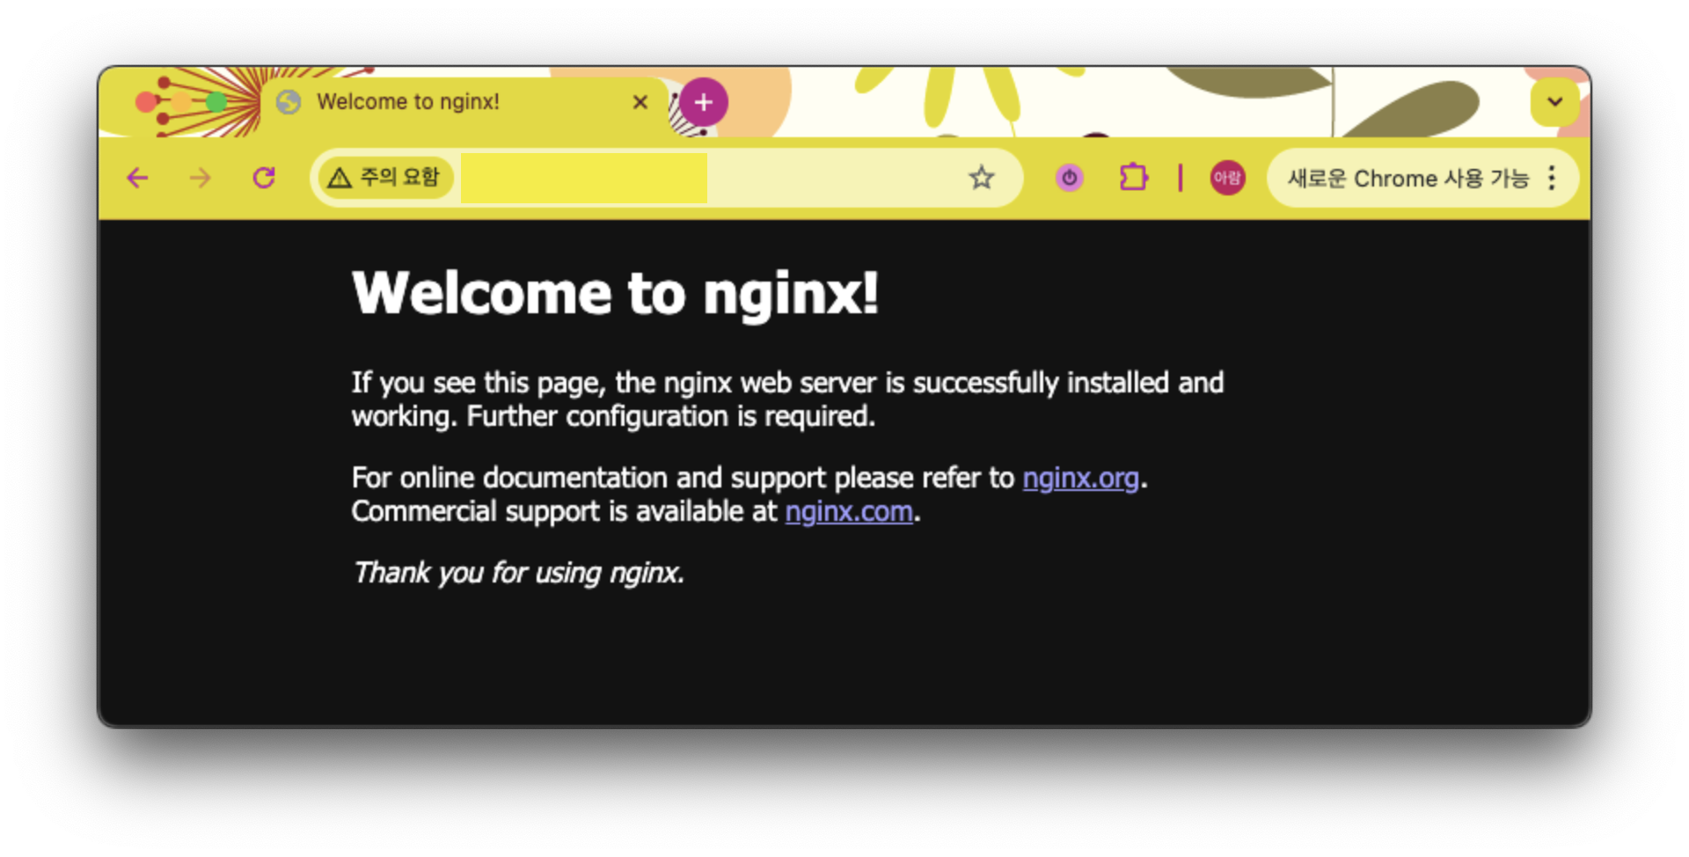Viewport: 1689px width, 857px height.
Task: Reload the nginx page
Action: [x=264, y=179]
